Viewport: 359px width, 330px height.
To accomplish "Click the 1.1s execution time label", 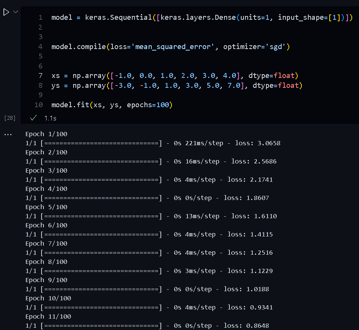I will click(50, 118).
